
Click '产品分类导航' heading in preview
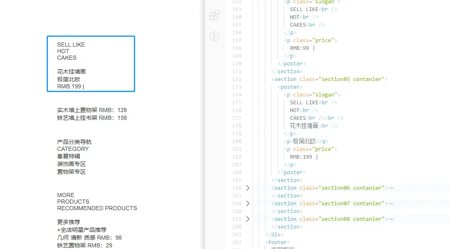click(x=75, y=142)
